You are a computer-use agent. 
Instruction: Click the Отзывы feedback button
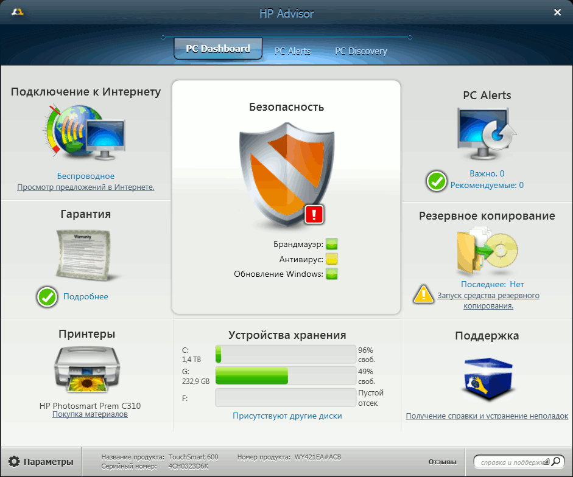442,462
